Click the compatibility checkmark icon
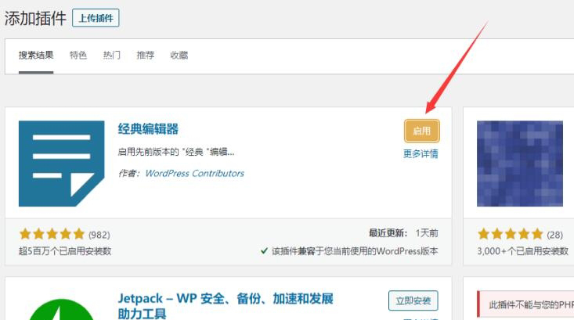The height and width of the screenshot is (320, 574). pos(265,251)
